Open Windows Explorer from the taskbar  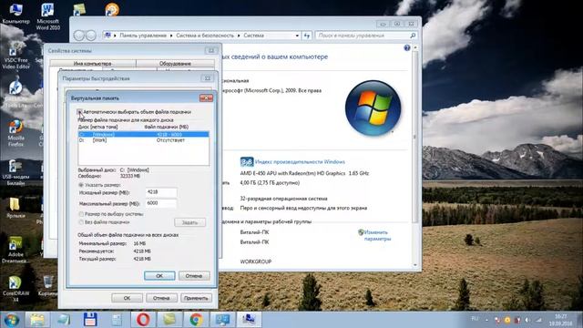pyautogui.click(x=37, y=320)
